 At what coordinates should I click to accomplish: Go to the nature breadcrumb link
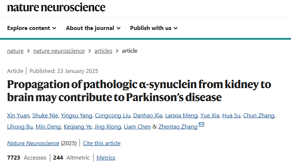point(15,51)
